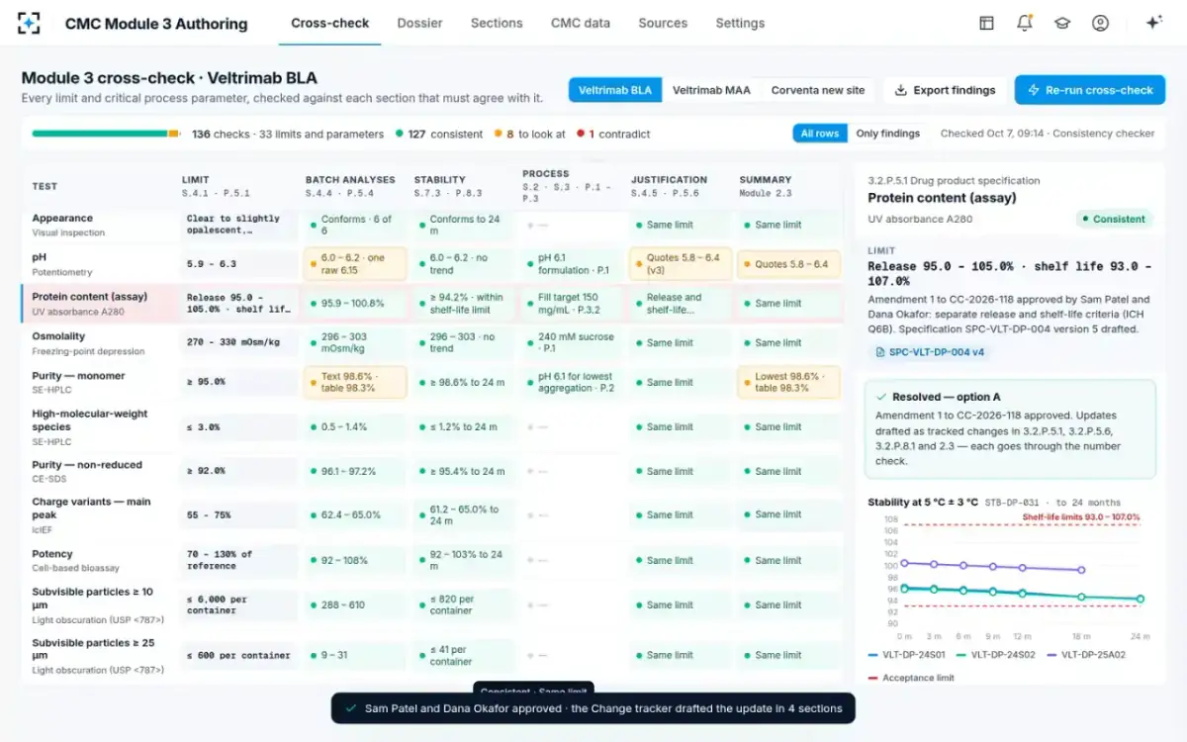Select the Veltrimab MAA dossier
This screenshot has width=1187, height=742.
[711, 90]
